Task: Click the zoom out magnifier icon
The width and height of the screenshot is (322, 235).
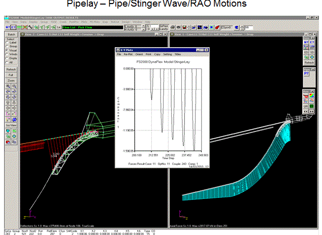Action: 14,86
